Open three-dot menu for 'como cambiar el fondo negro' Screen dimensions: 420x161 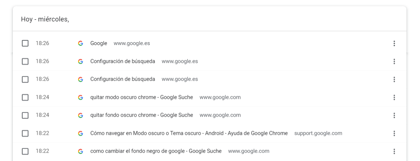(x=394, y=151)
